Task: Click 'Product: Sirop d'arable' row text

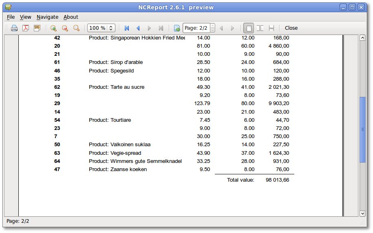Action: [x=116, y=62]
